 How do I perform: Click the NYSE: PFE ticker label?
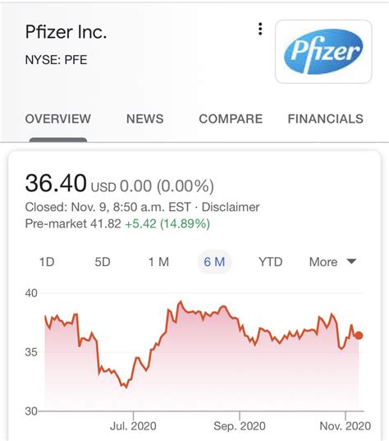pos(56,60)
